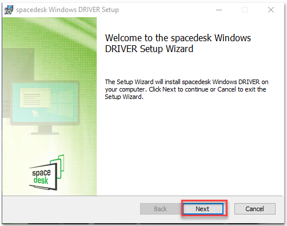
Task: Click the 'spacedesk Windows DRIVER Setup' title text
Action: click(67, 10)
